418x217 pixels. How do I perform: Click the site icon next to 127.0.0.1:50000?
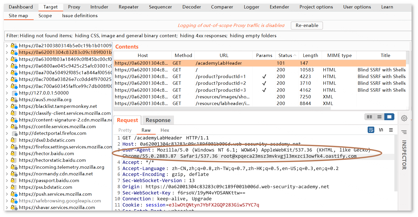[x=14, y=93]
